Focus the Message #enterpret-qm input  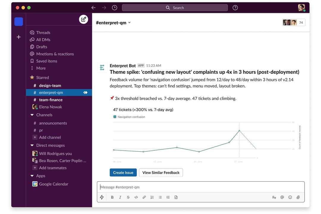[201, 187]
